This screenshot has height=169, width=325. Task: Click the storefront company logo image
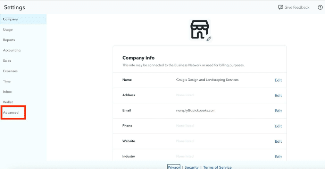coord(199,29)
